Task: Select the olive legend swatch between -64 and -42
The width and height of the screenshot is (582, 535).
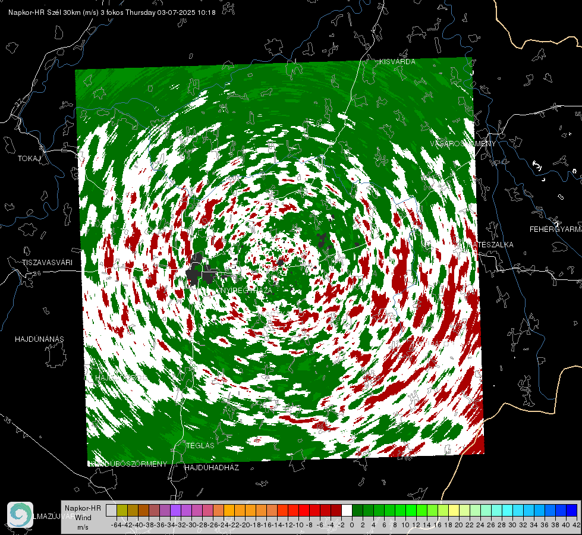Action: tap(122, 511)
